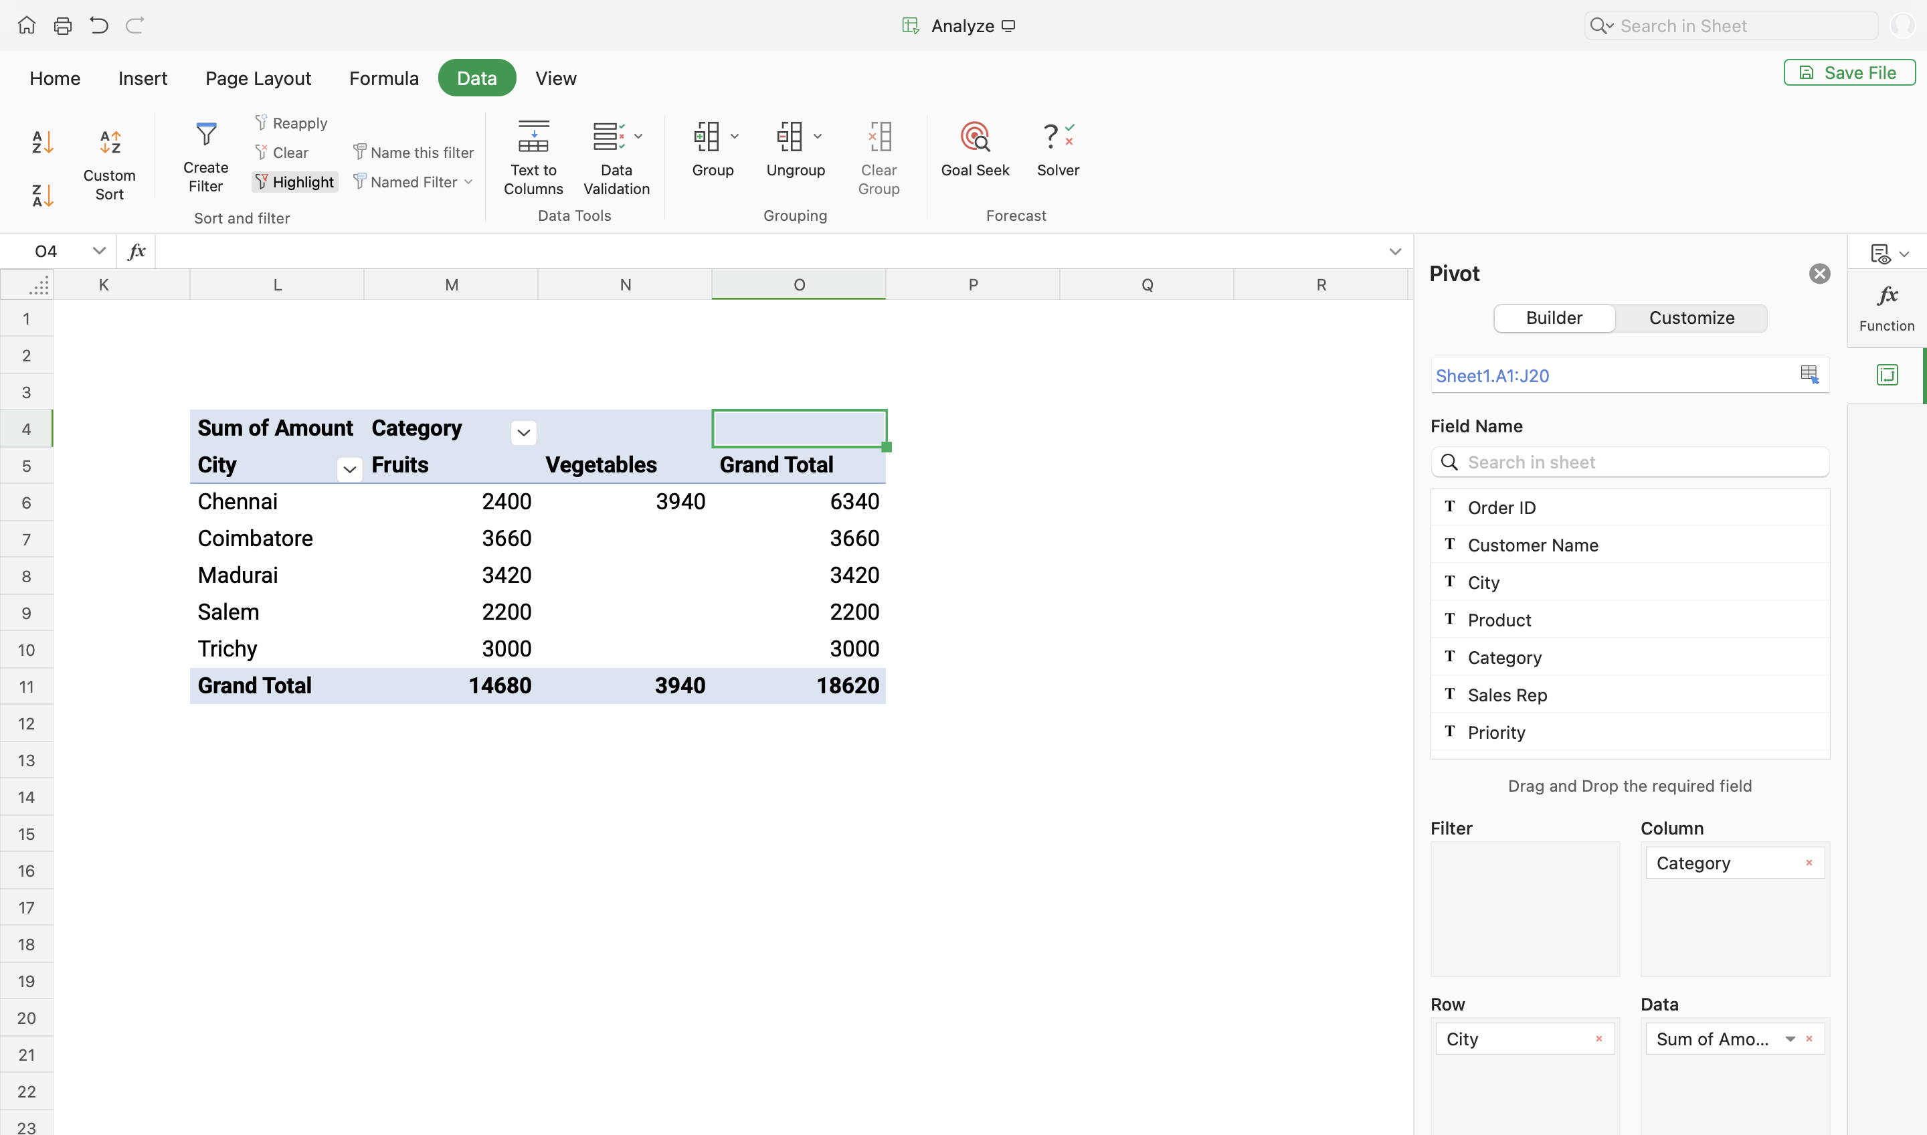Toggle the Highlight filter option
Viewport: 1927px width, 1135px height.
295,182
